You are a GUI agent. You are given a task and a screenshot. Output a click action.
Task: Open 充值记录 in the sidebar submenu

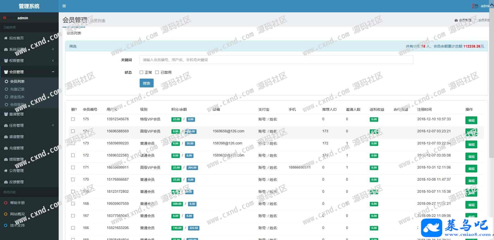pyautogui.click(x=17, y=89)
